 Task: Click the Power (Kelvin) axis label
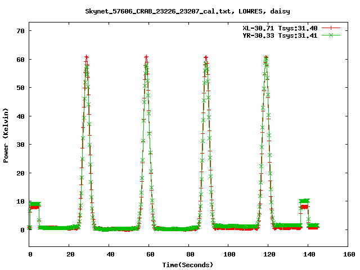click(x=6, y=136)
